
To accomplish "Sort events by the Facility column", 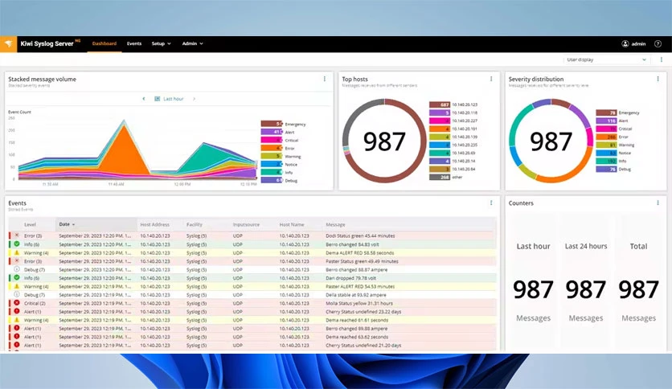I will 195,224.
